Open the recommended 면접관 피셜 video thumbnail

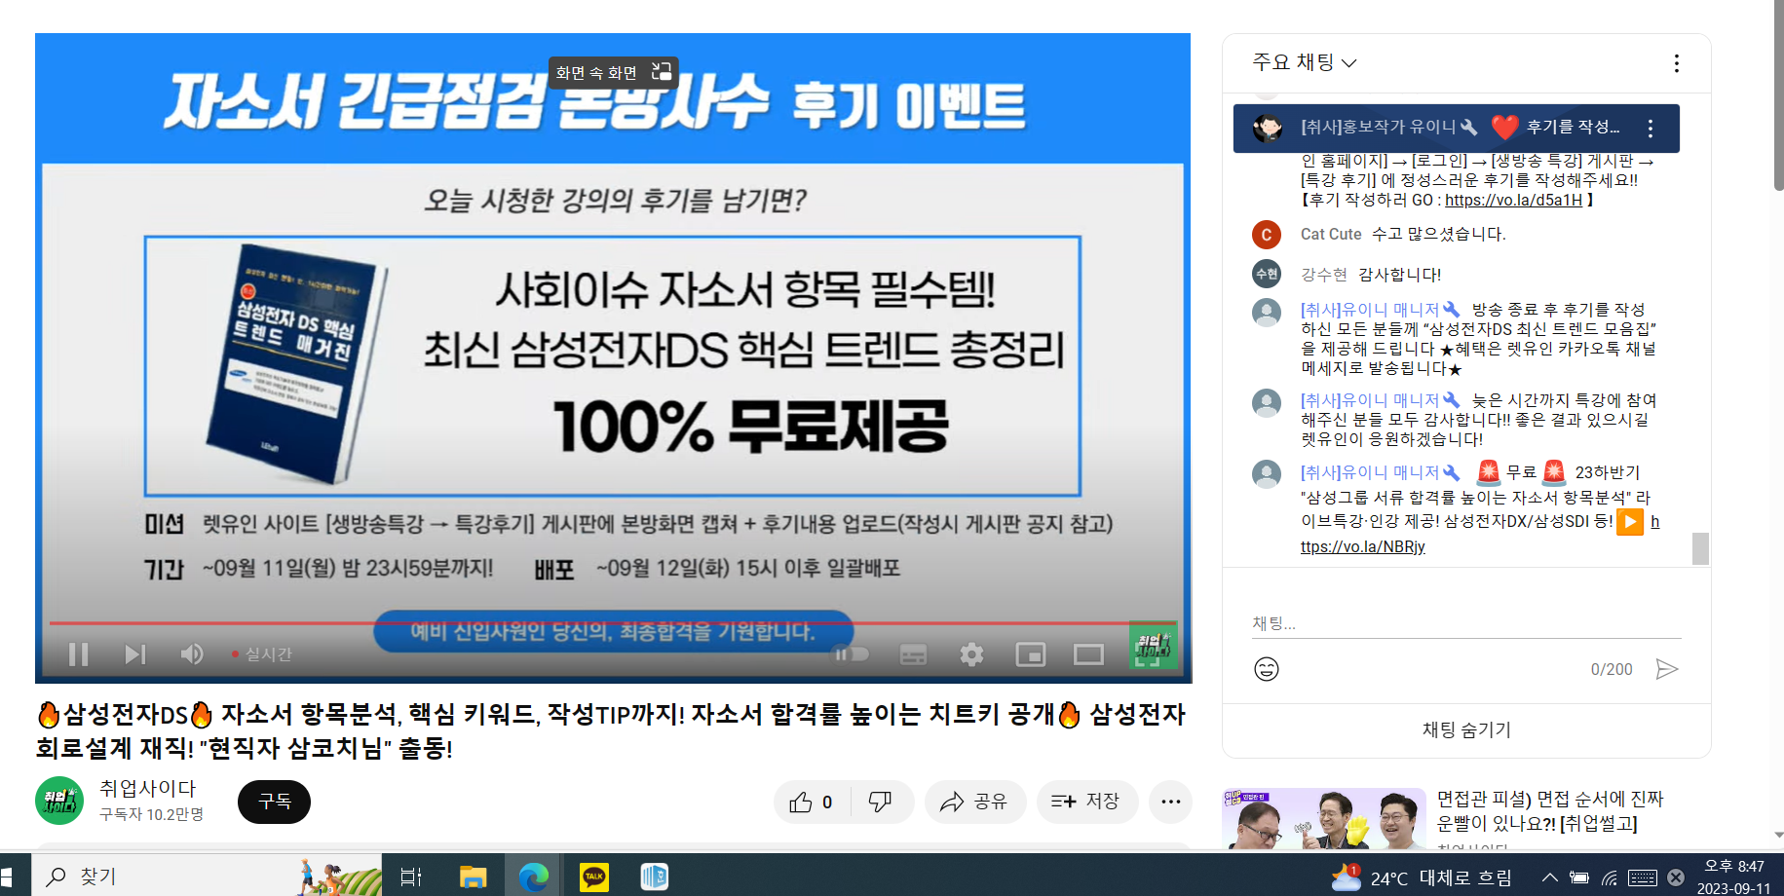[1324, 818]
